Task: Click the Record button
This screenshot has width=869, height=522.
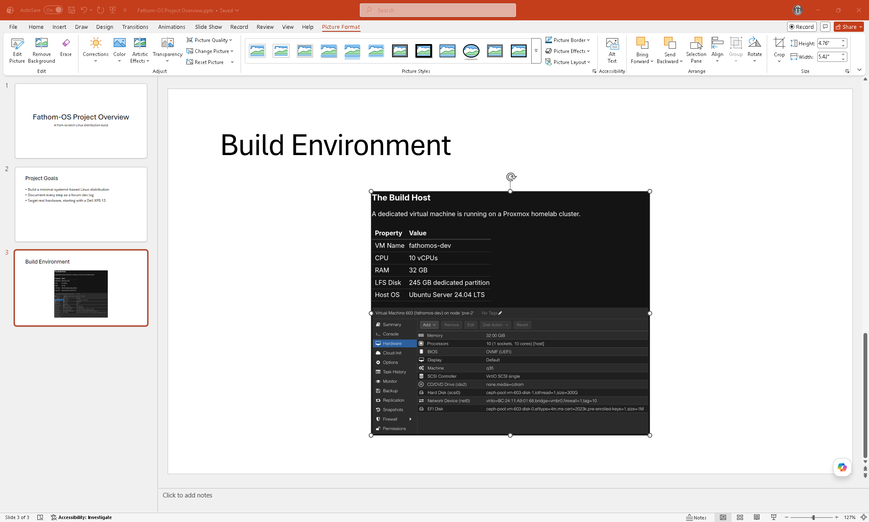Action: point(802,27)
